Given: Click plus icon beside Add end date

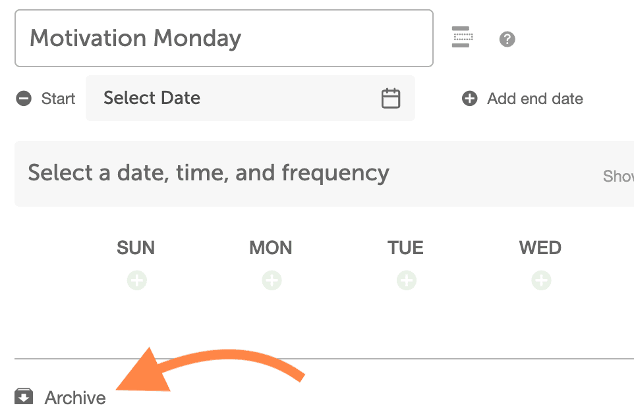Looking at the screenshot, I should coord(469,99).
